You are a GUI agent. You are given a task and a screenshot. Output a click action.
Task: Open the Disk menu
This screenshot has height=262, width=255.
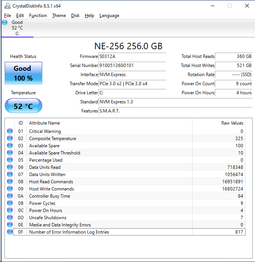(x=75, y=16)
